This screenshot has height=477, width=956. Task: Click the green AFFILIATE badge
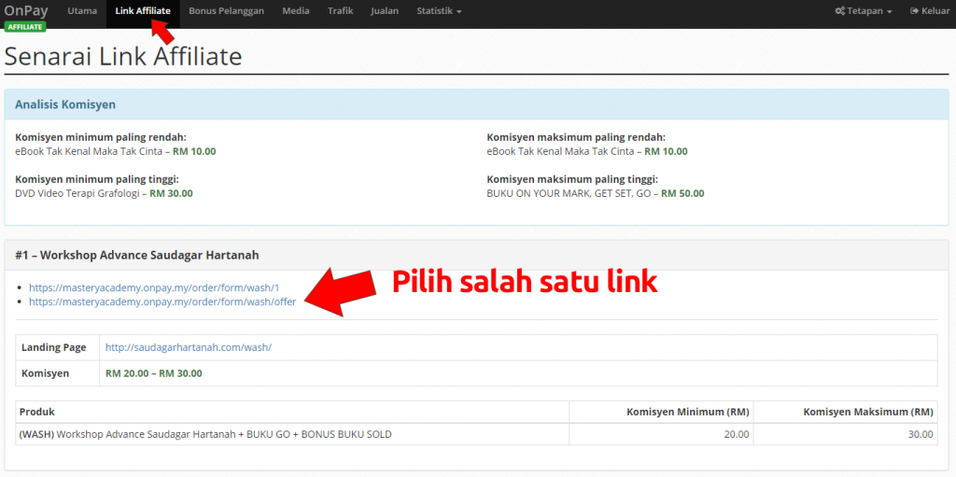[25, 27]
